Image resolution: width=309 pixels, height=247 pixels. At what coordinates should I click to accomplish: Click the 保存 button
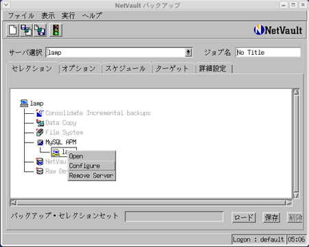click(x=271, y=217)
